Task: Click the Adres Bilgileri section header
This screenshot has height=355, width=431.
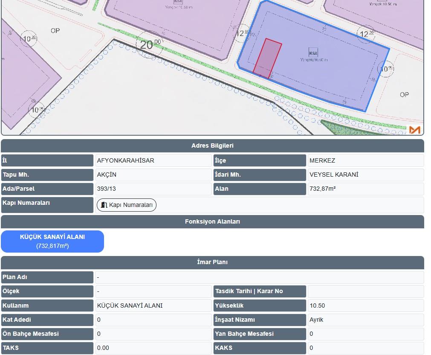Action: coord(212,146)
